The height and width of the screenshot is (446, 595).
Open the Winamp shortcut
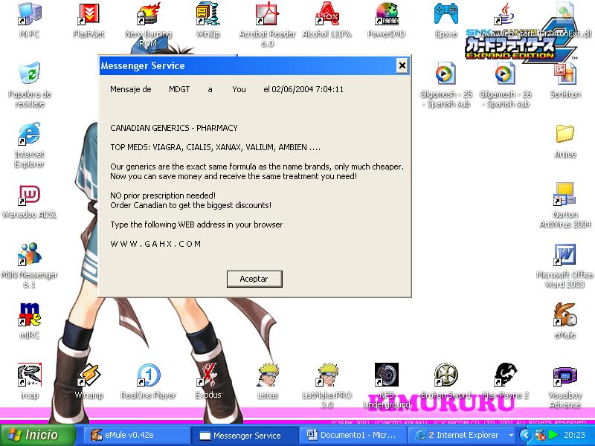tap(89, 381)
